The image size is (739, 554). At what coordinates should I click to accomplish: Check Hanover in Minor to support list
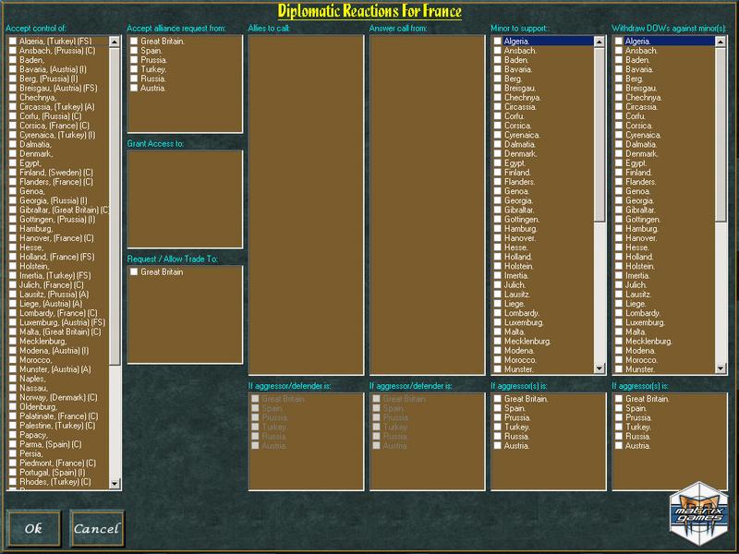click(x=498, y=238)
